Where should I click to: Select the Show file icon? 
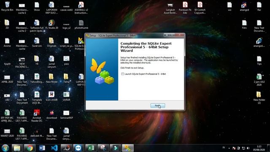coord(37,6)
